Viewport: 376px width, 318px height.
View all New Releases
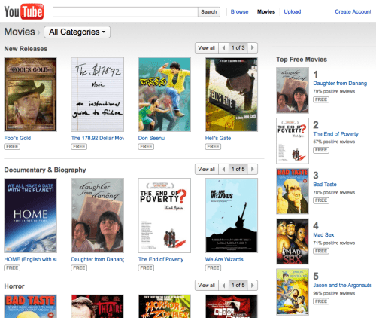point(207,47)
